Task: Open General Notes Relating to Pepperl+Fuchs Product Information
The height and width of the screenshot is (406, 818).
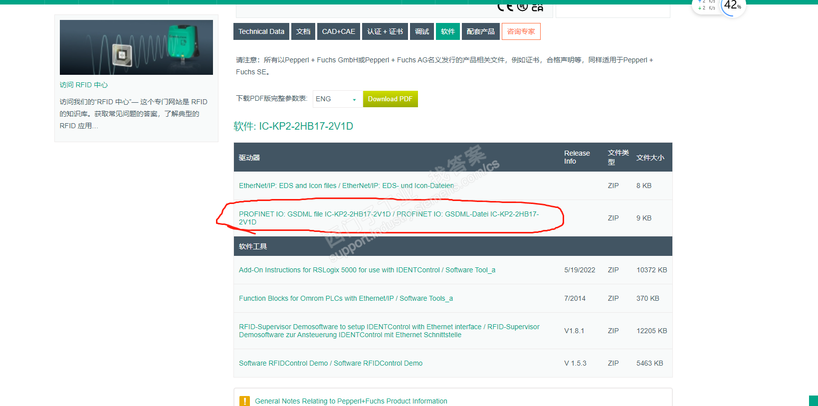Action: point(351,401)
